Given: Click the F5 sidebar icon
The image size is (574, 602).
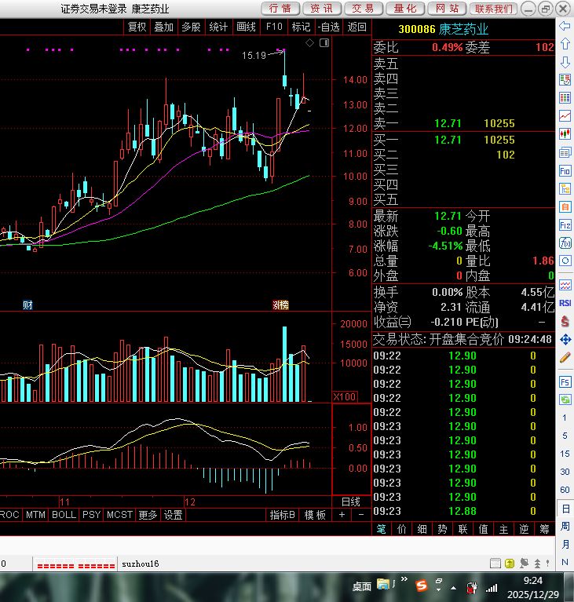Looking at the screenshot, I should pos(565,382).
